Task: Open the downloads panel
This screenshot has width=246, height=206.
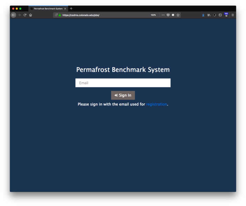Action: pos(203,15)
